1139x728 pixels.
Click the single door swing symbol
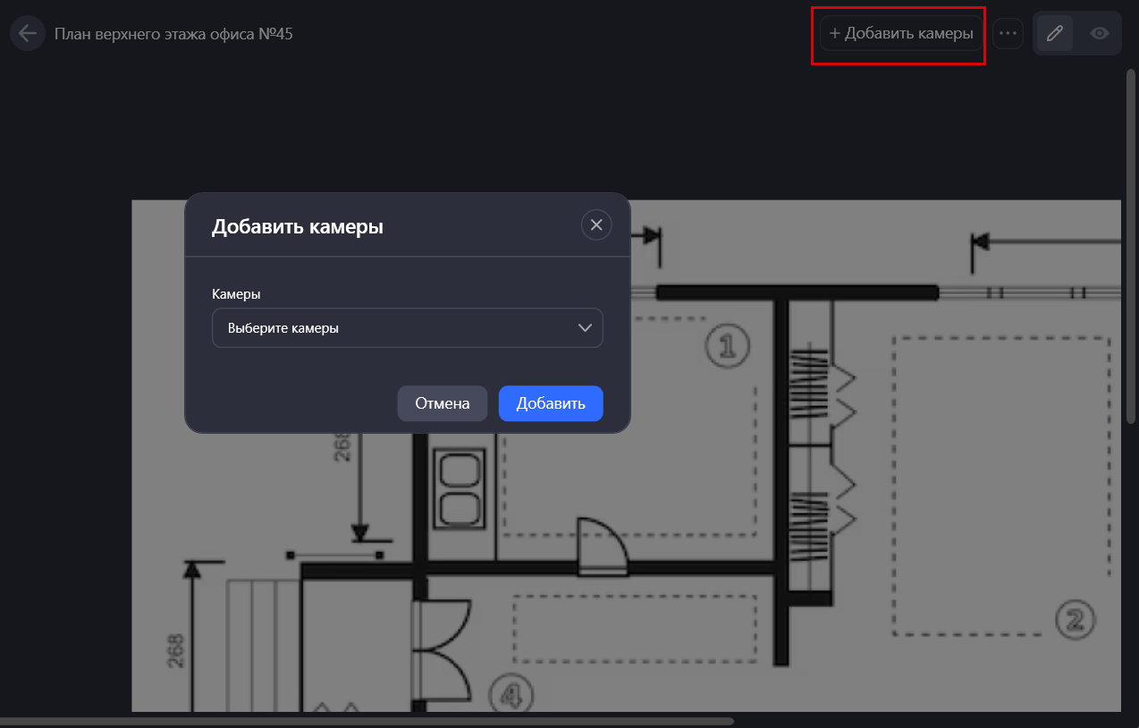(x=602, y=546)
